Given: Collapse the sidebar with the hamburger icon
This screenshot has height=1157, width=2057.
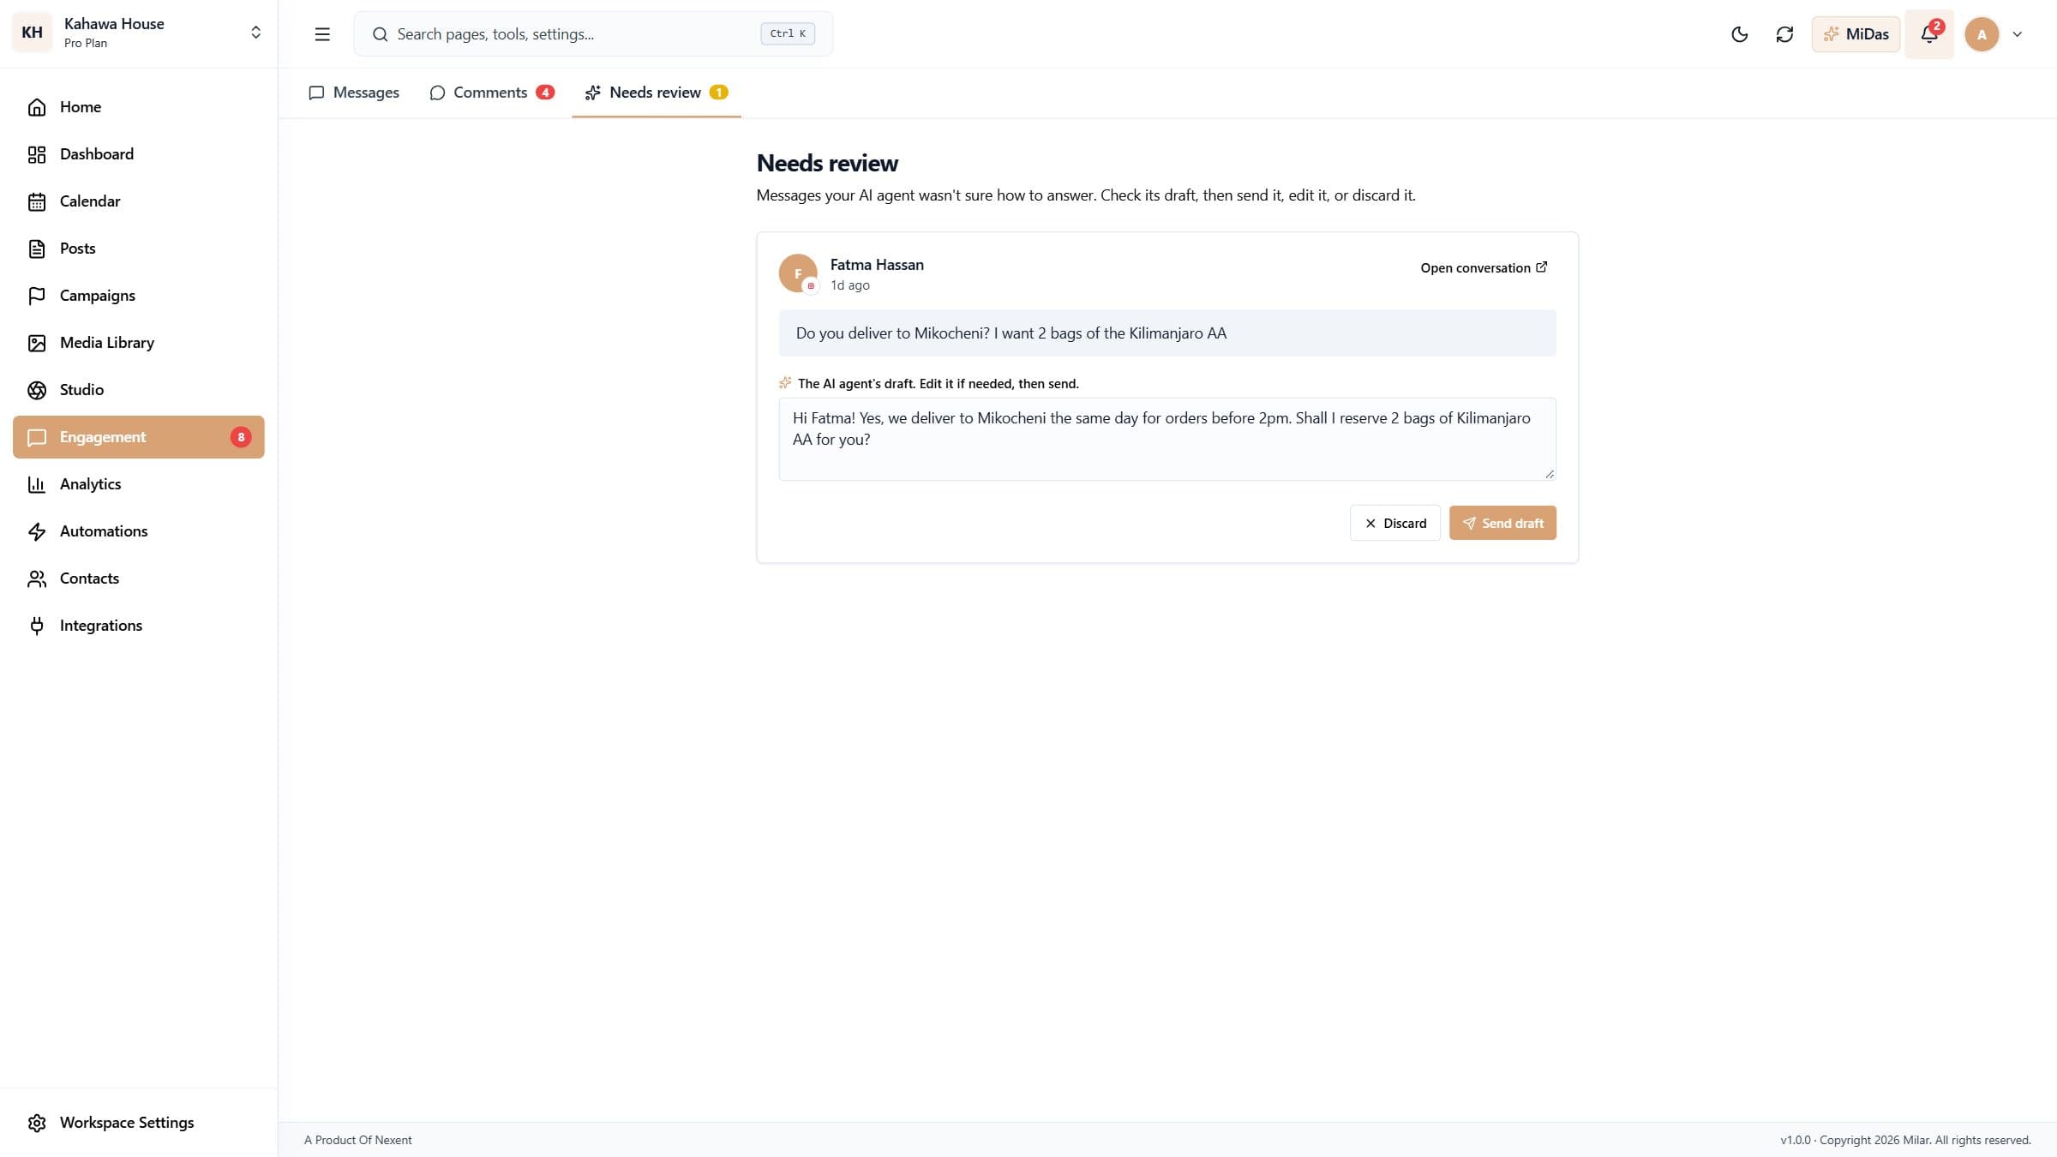Looking at the screenshot, I should [322, 34].
